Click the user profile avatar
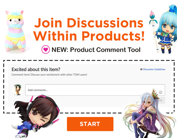Image resolution: width=177 pixels, height=138 pixels. [17, 90]
